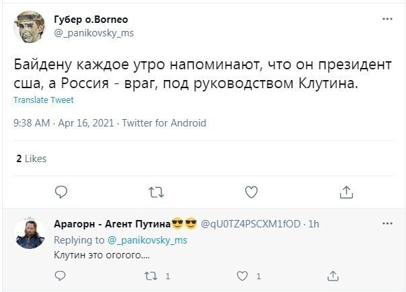Viewport: 406px width, 292px height.
Task: Open the @_panikovsky_ms mention in Replying to
Action: 147,240
